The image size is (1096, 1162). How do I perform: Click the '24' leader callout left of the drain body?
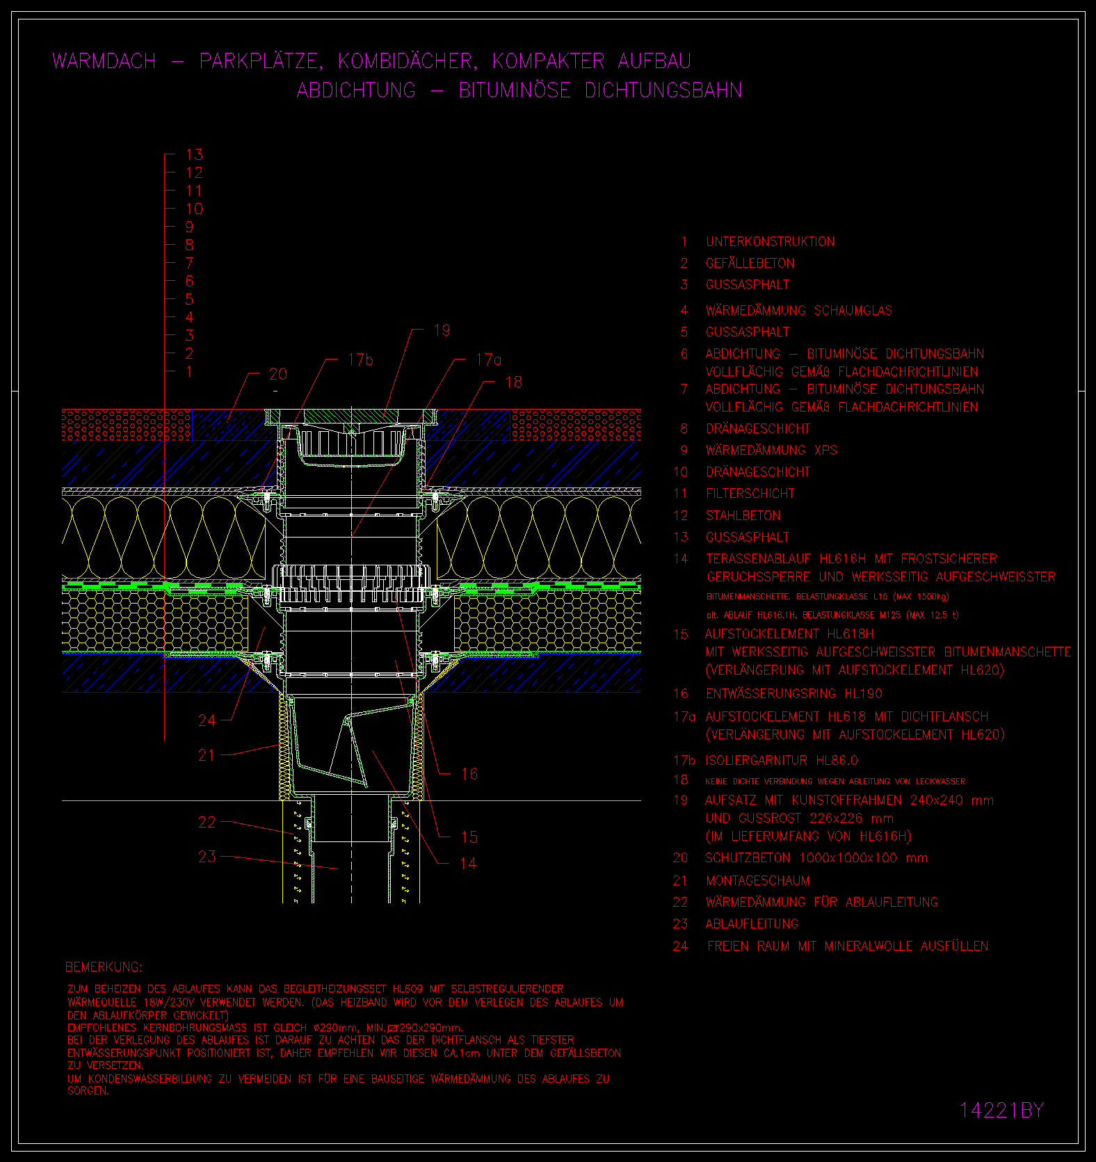207,721
